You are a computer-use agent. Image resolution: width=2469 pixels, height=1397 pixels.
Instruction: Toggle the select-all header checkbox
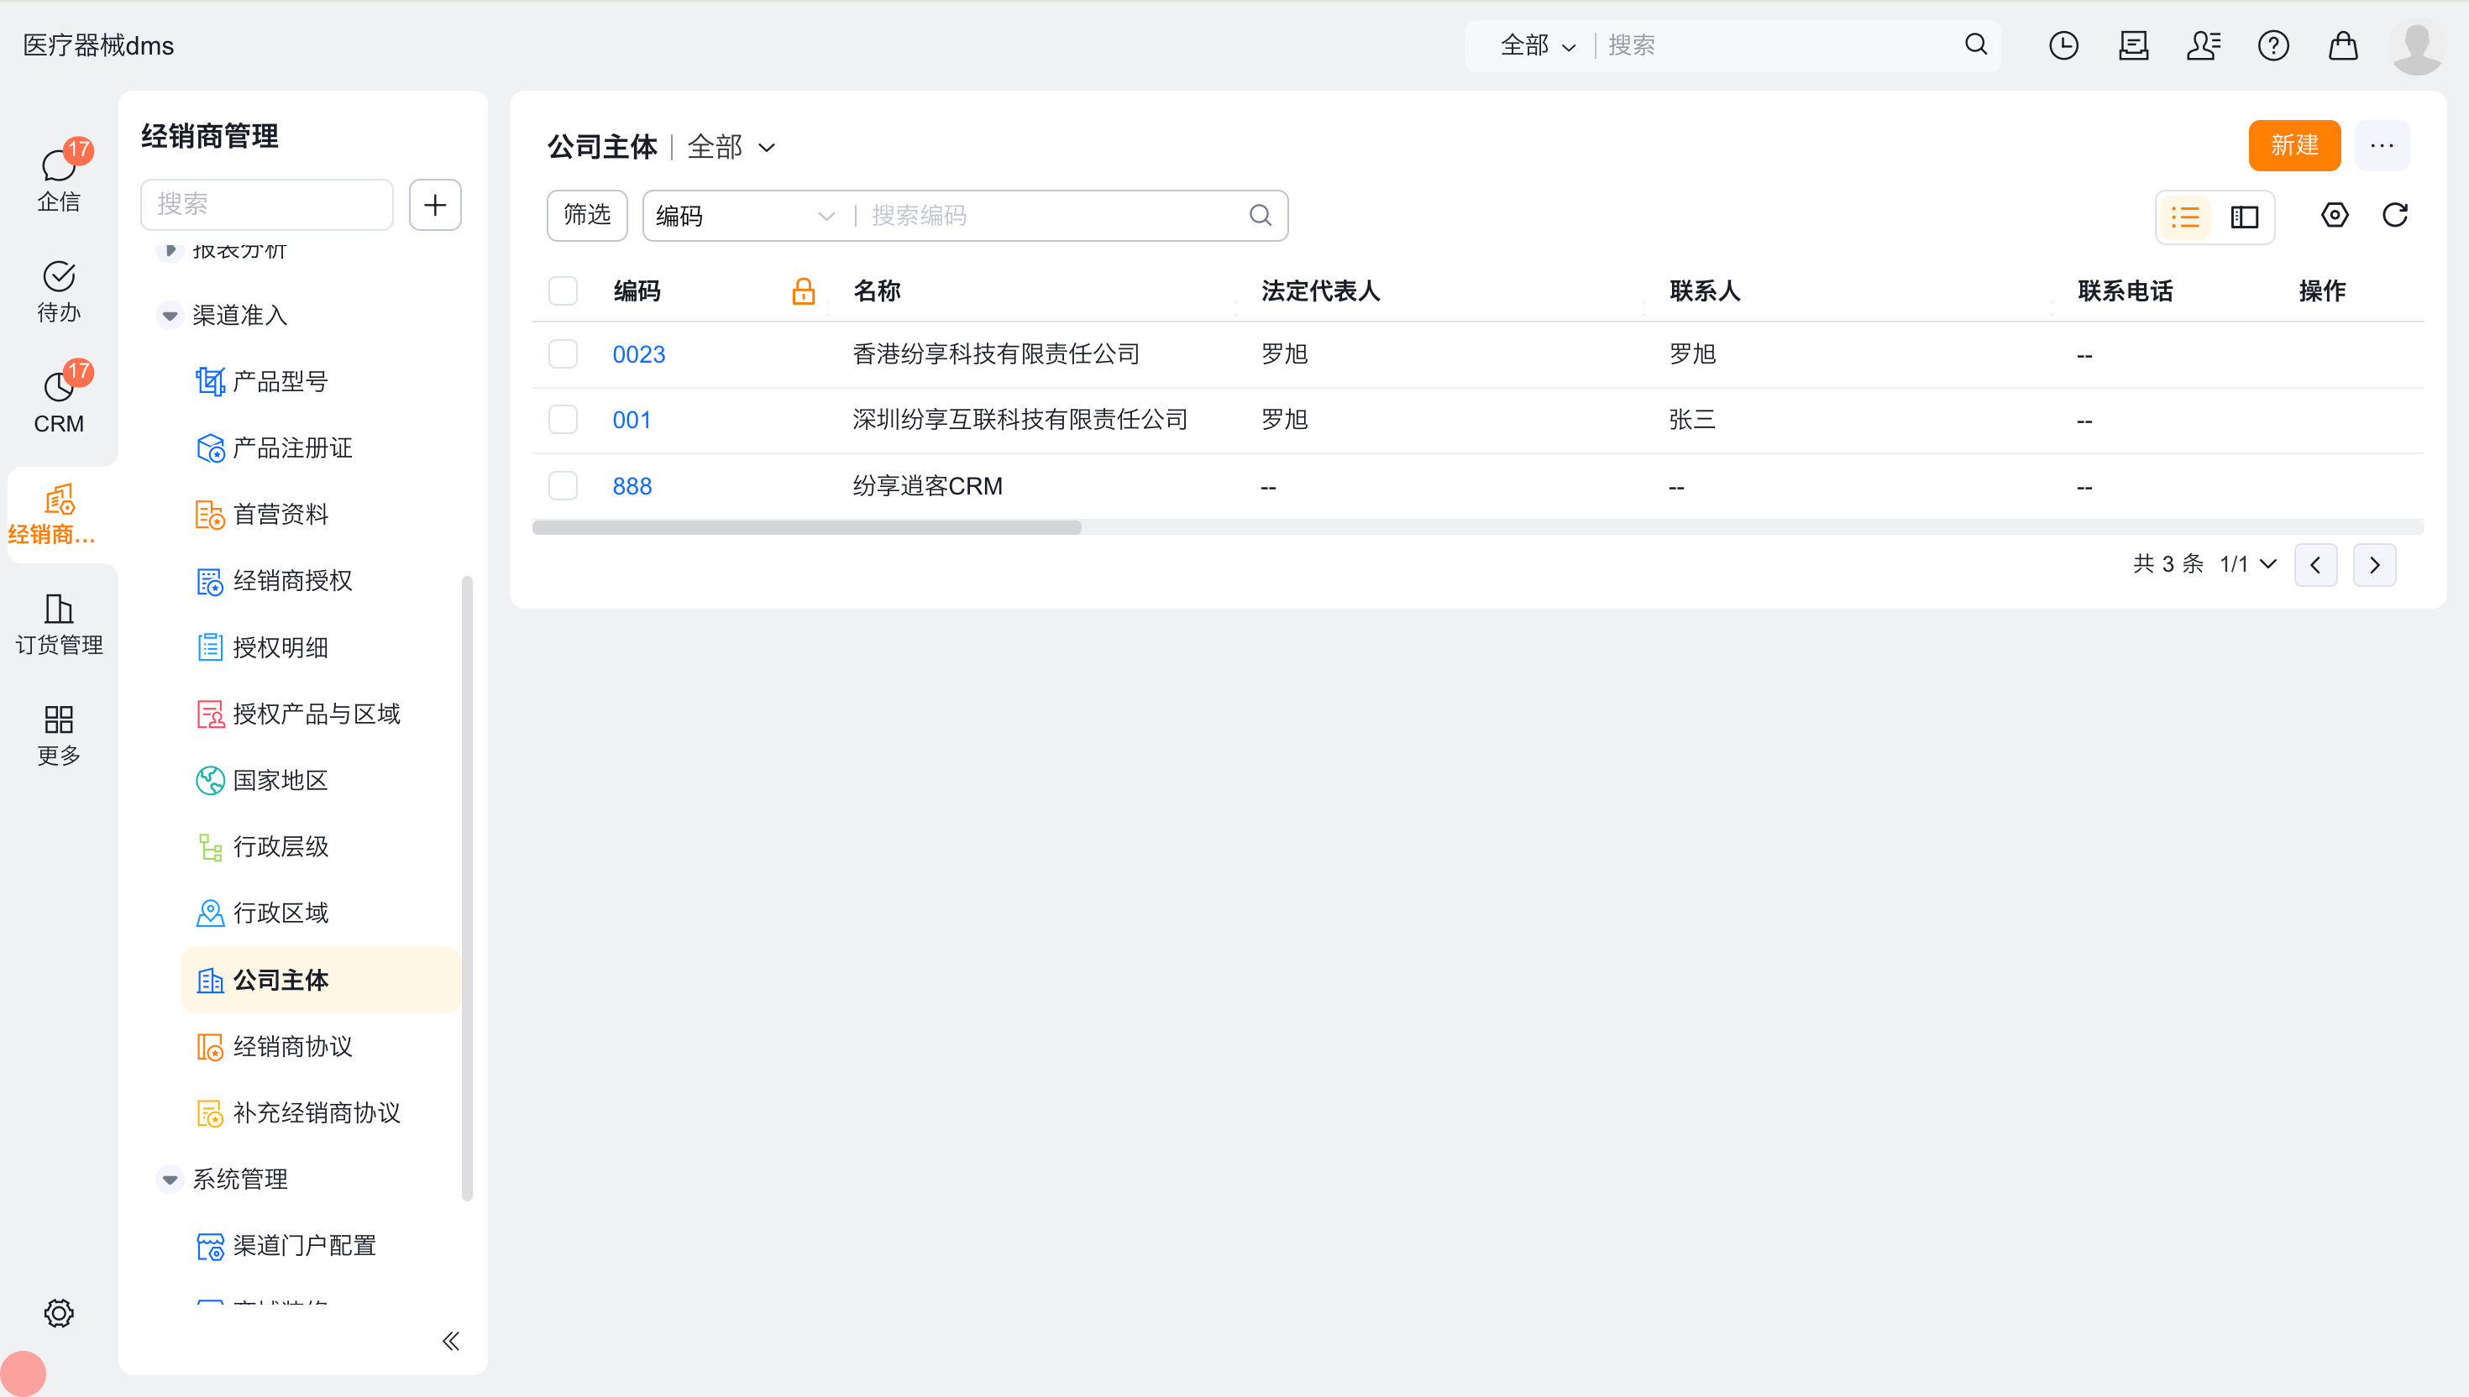tap(563, 290)
